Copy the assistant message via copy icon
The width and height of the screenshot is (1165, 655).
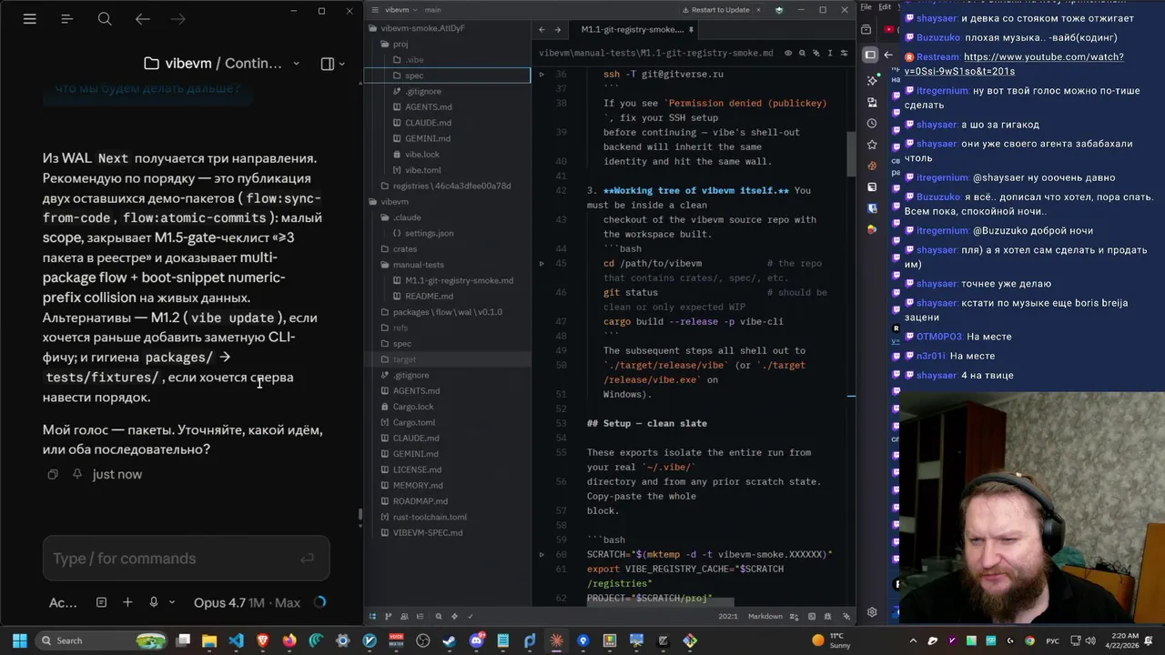point(53,474)
